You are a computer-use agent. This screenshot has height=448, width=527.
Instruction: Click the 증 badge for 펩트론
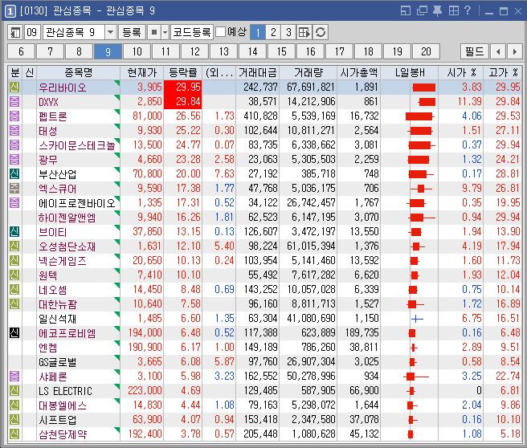(x=14, y=116)
